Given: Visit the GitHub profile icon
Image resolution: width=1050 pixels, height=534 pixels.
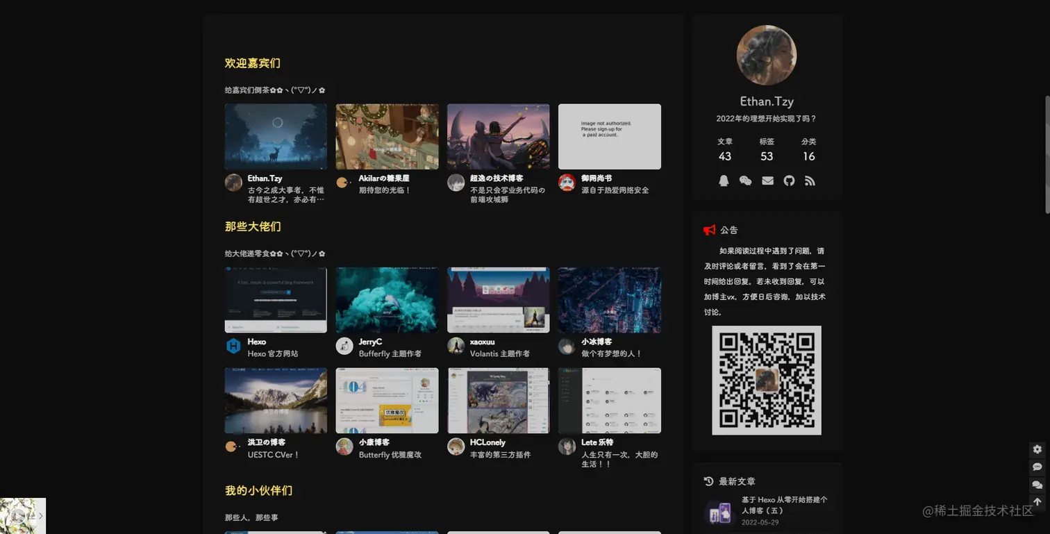Looking at the screenshot, I should click(x=788, y=181).
